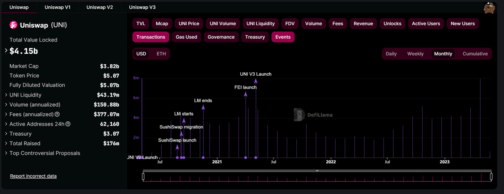Switch to the Uniswap V3 tab

click(x=142, y=7)
